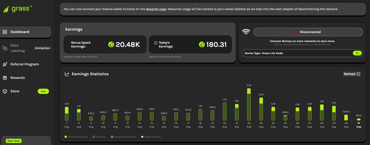
Task: Click the Referral Program rocket icon
Action: pyautogui.click(x=5, y=64)
